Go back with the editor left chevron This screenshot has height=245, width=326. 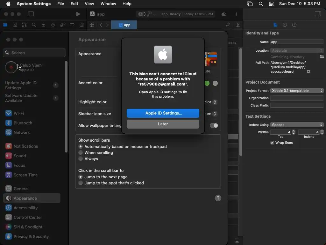101,25
